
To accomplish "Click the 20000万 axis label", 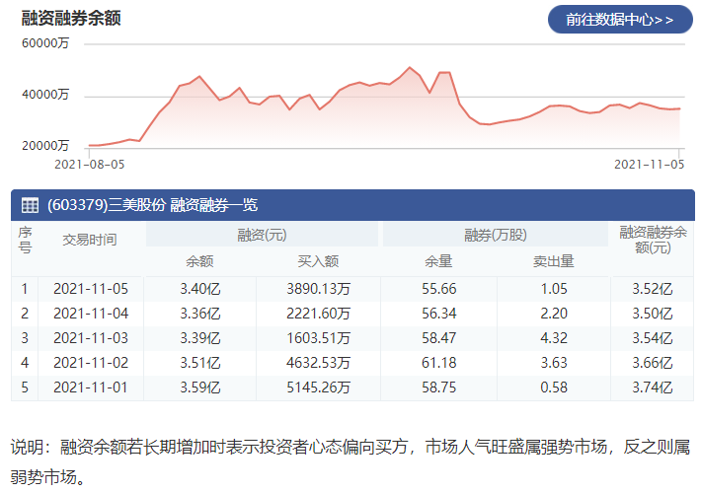I will point(45,146).
